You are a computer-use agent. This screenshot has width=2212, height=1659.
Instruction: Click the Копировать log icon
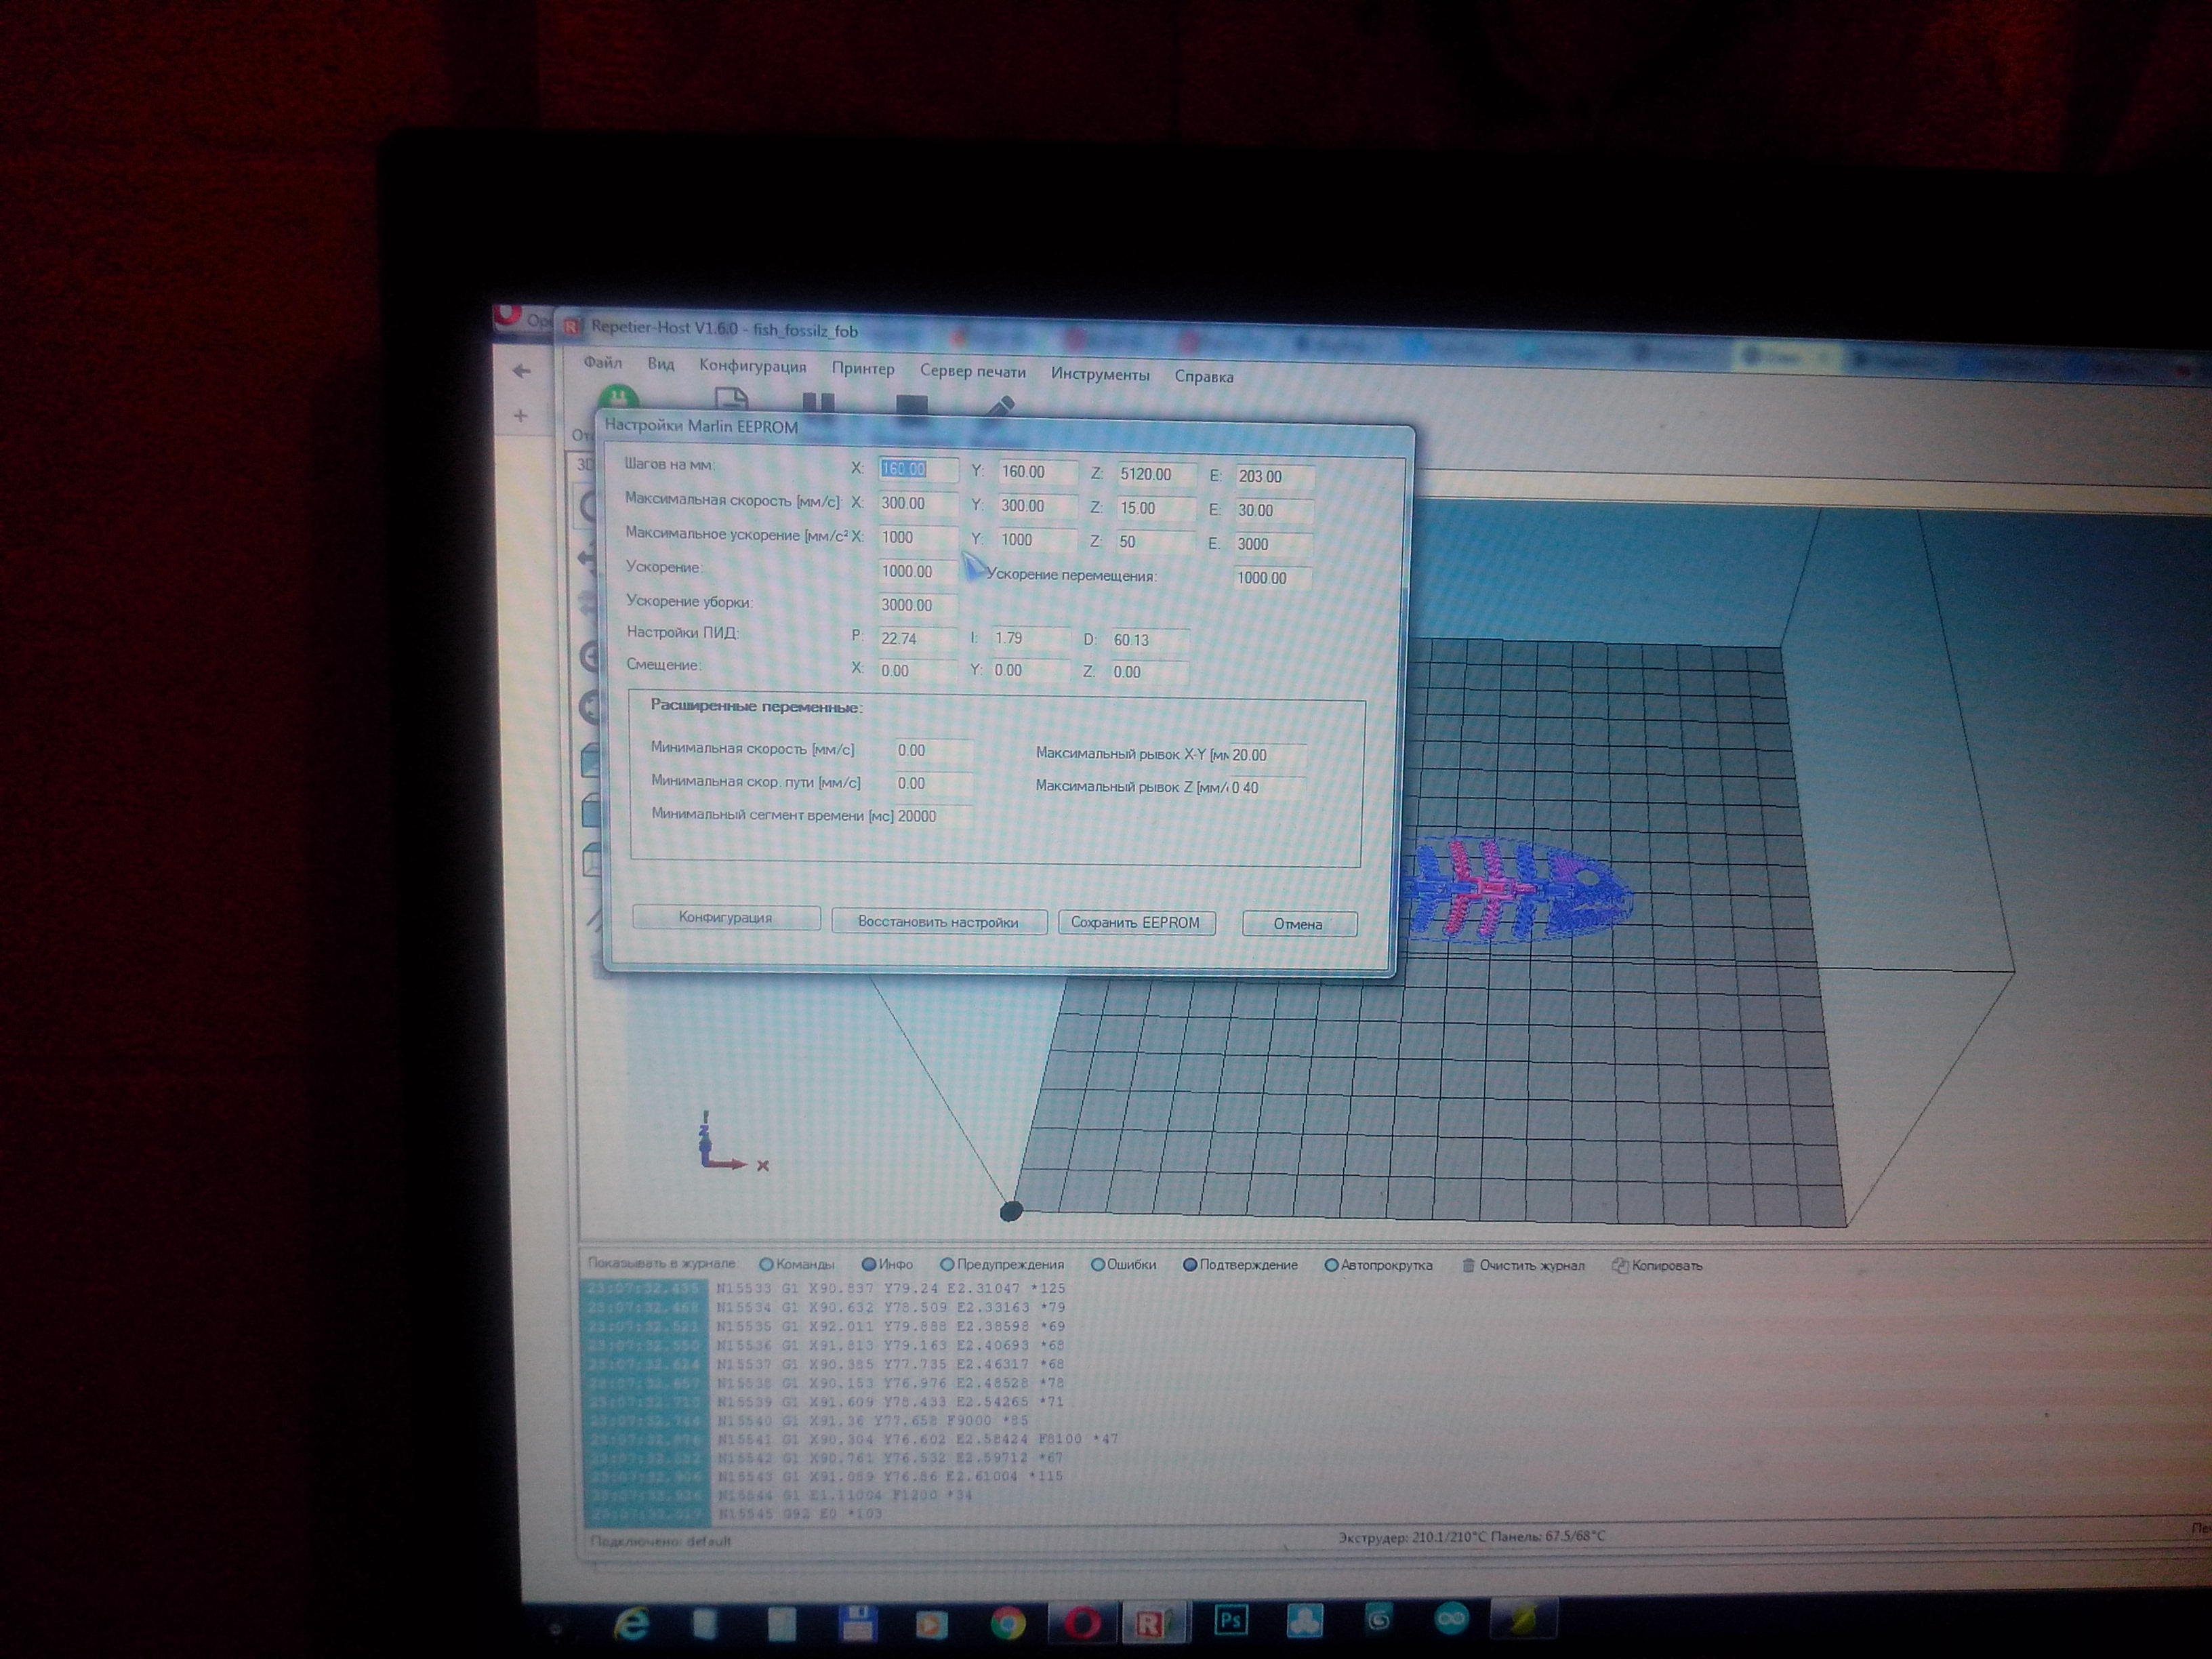coord(1620,1266)
